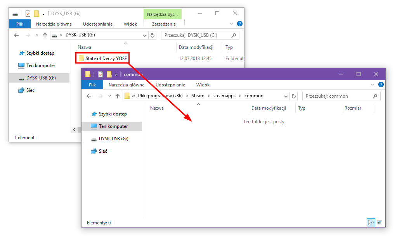Click the Steam breadcrumb in the address bar
Image resolution: width=395 pixels, height=236 pixels.
click(197, 96)
